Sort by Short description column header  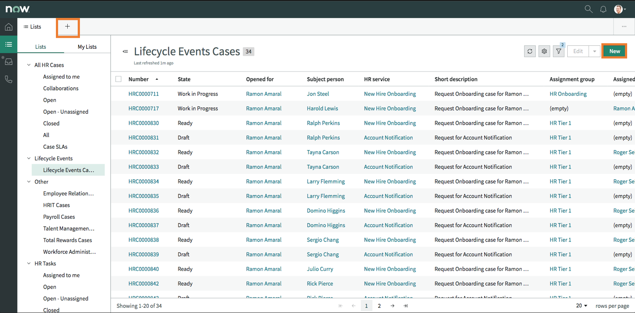pos(456,79)
